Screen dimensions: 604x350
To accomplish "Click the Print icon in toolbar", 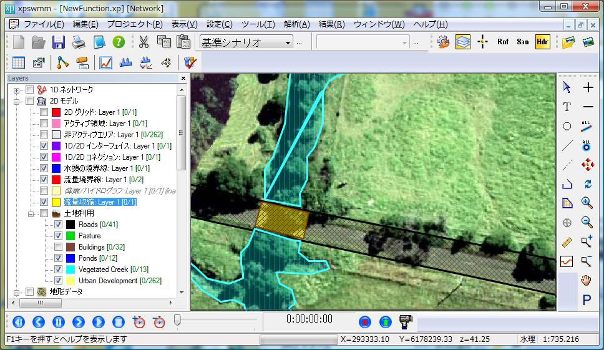I will [x=78, y=42].
